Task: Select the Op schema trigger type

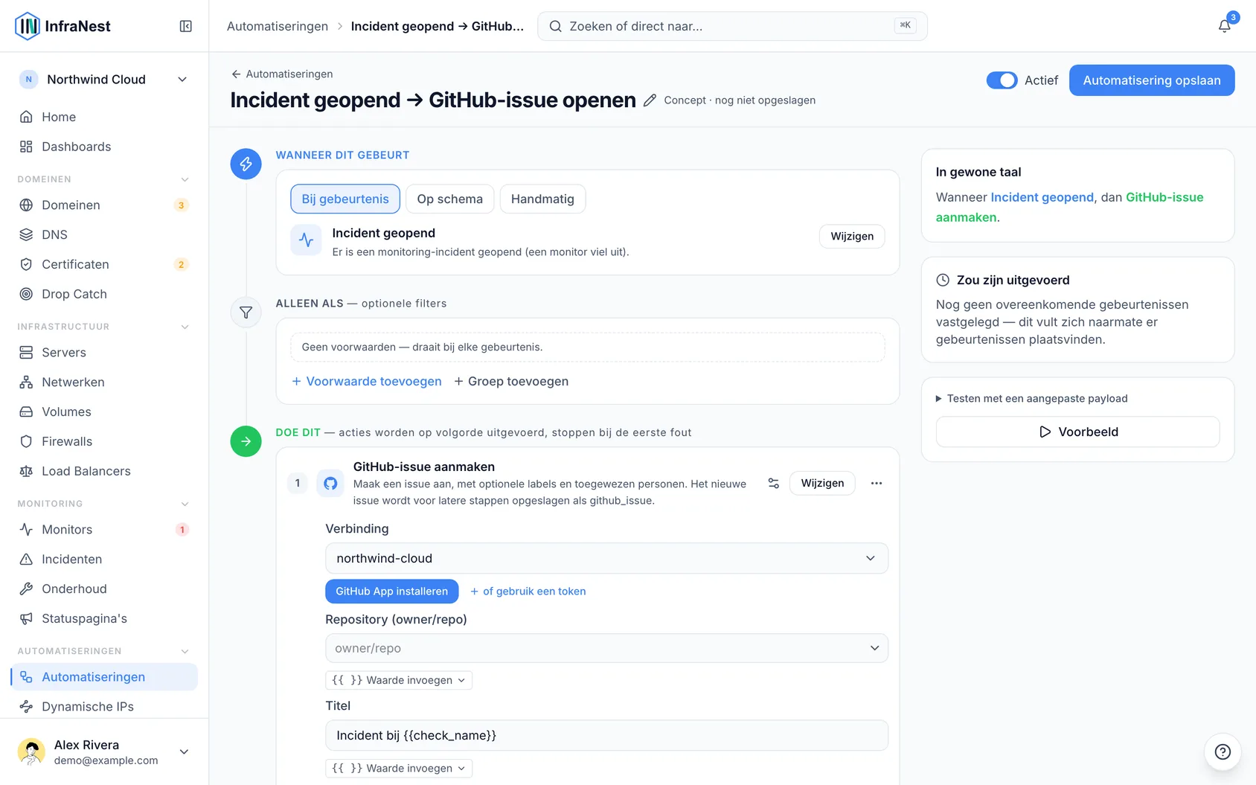Action: (x=450, y=199)
